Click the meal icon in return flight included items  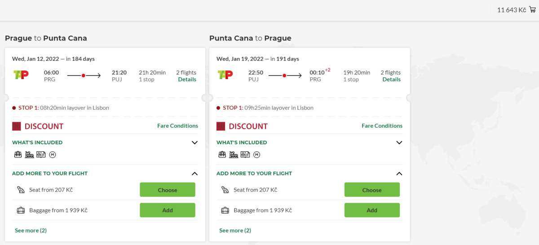234,155
